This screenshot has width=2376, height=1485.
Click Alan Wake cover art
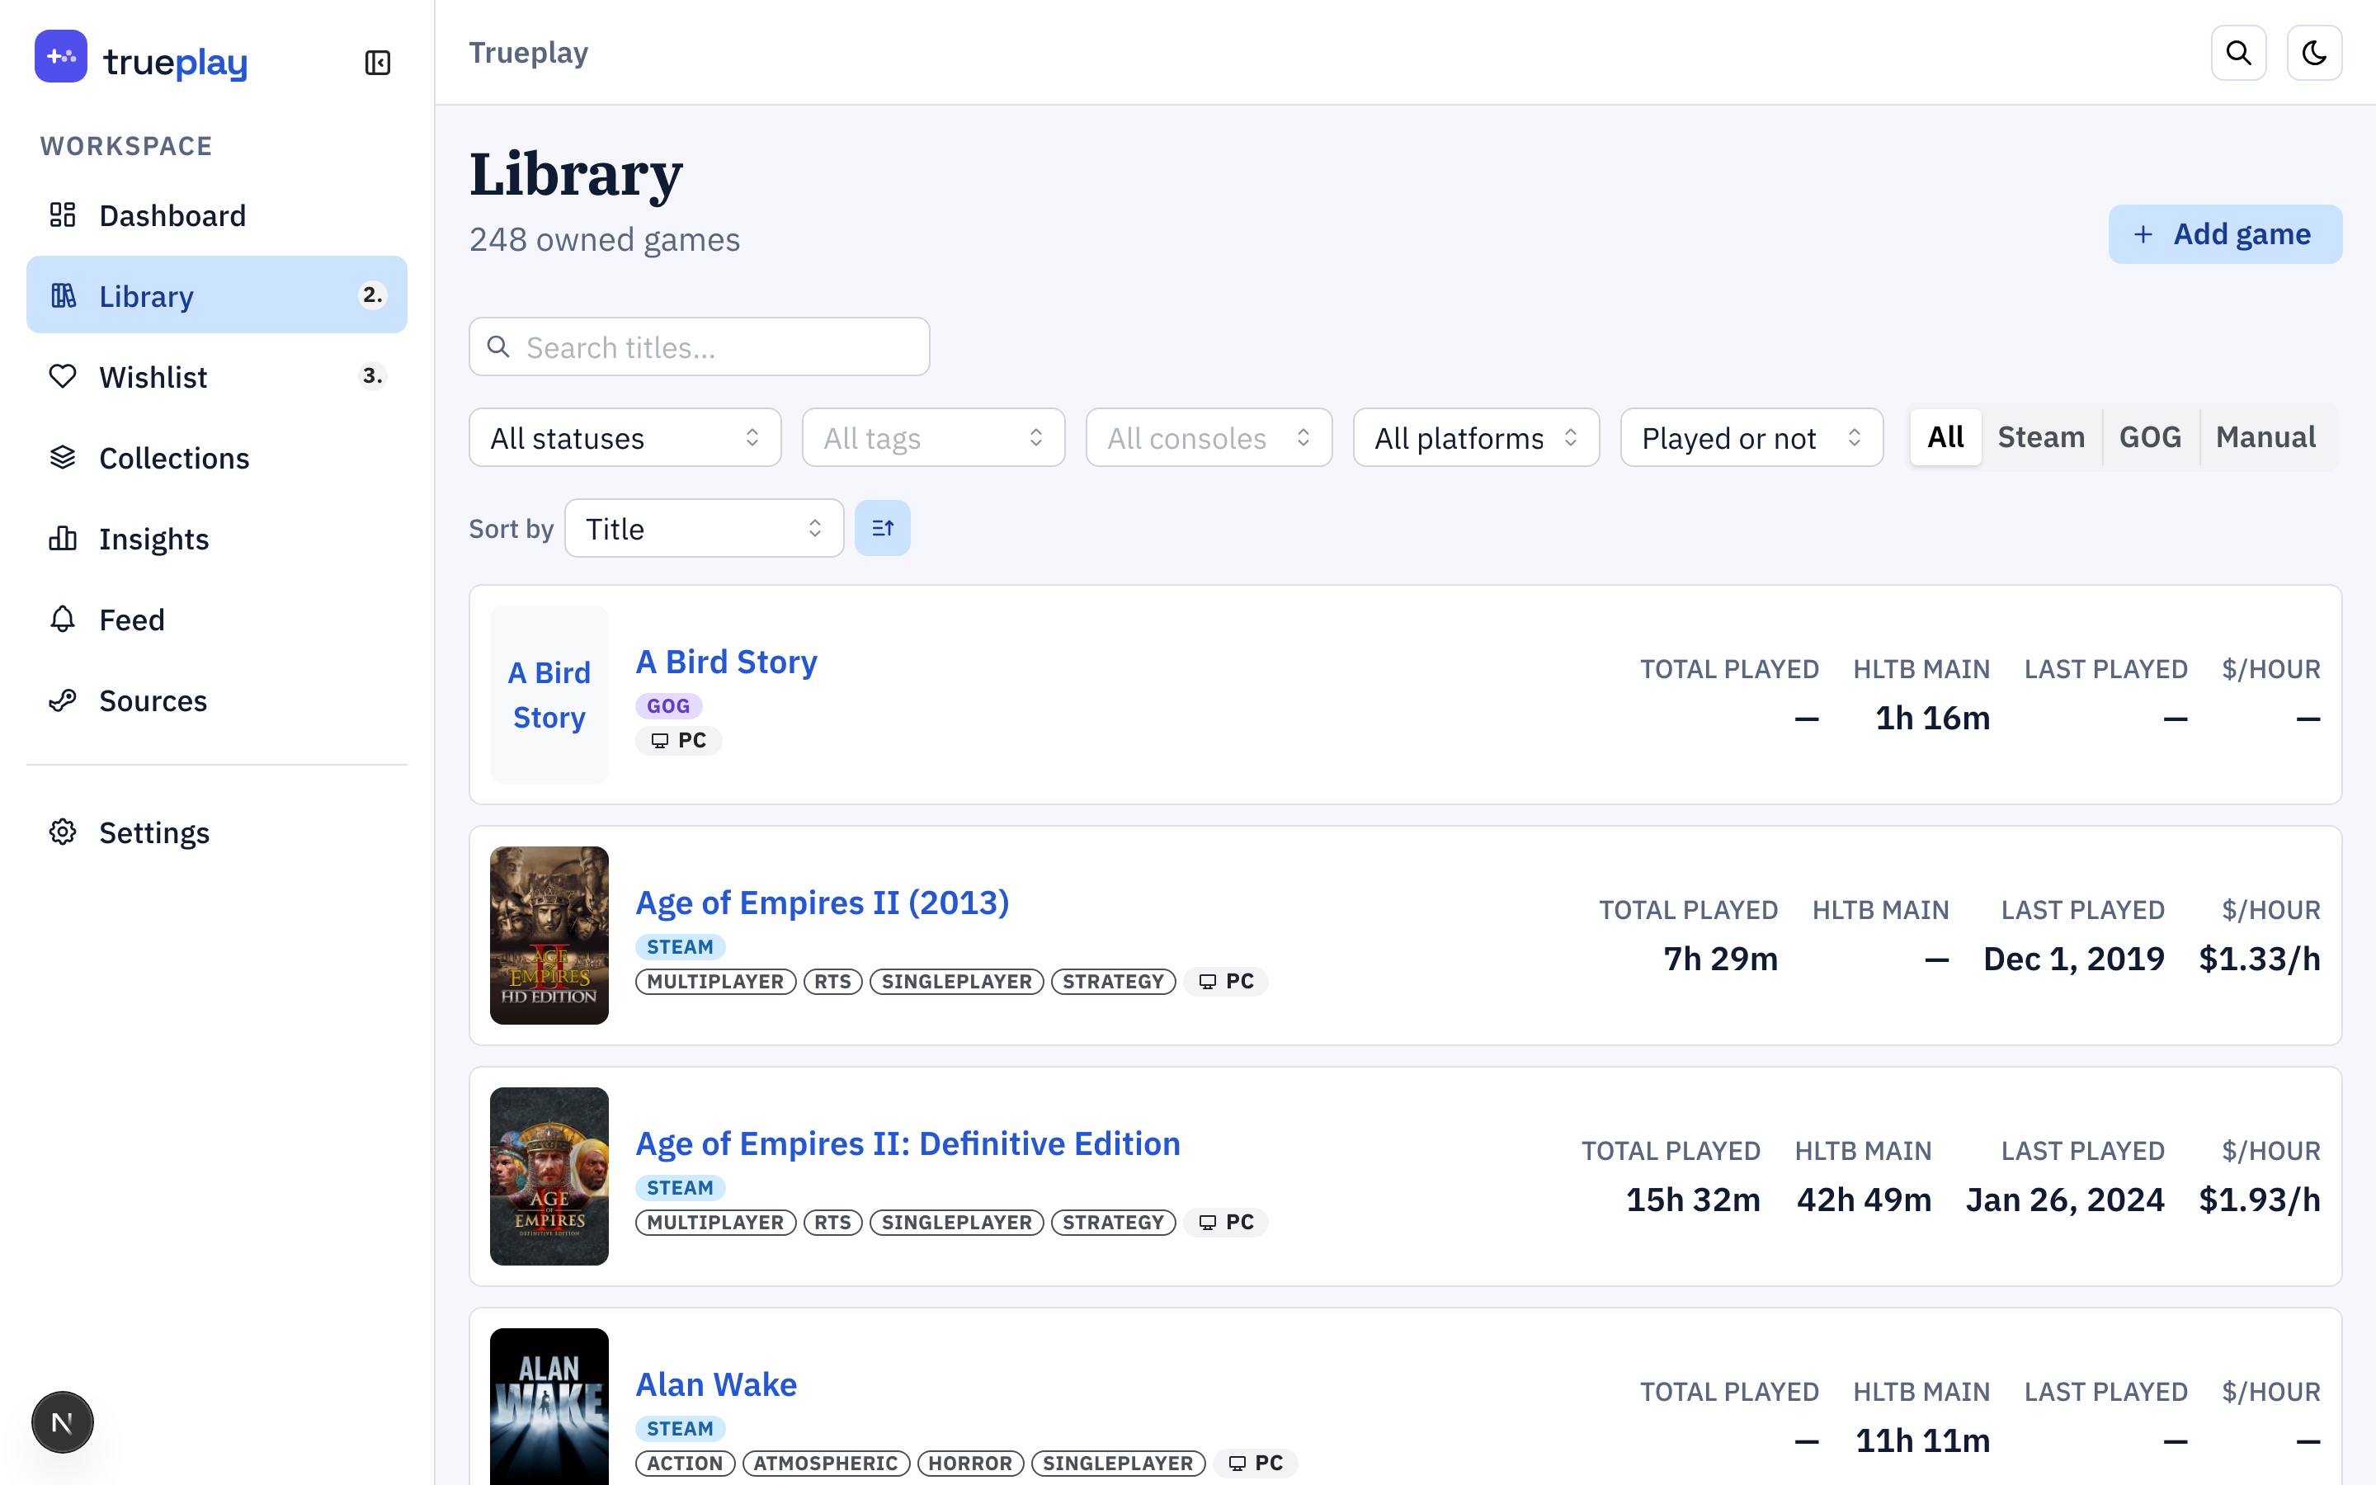pyautogui.click(x=549, y=1407)
